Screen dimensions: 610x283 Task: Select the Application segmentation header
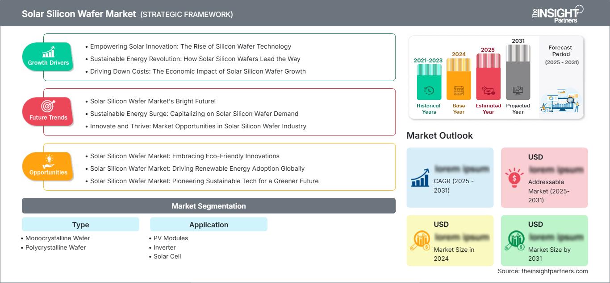click(x=209, y=225)
